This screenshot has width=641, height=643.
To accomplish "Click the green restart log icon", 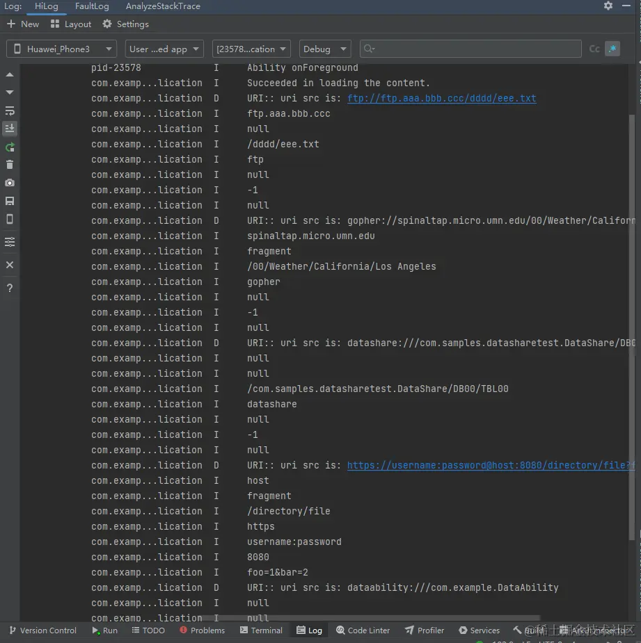I will click(10, 147).
